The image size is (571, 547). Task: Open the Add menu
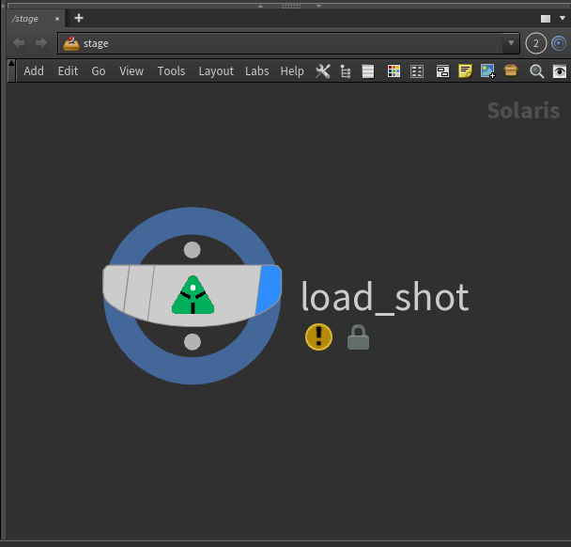(34, 71)
